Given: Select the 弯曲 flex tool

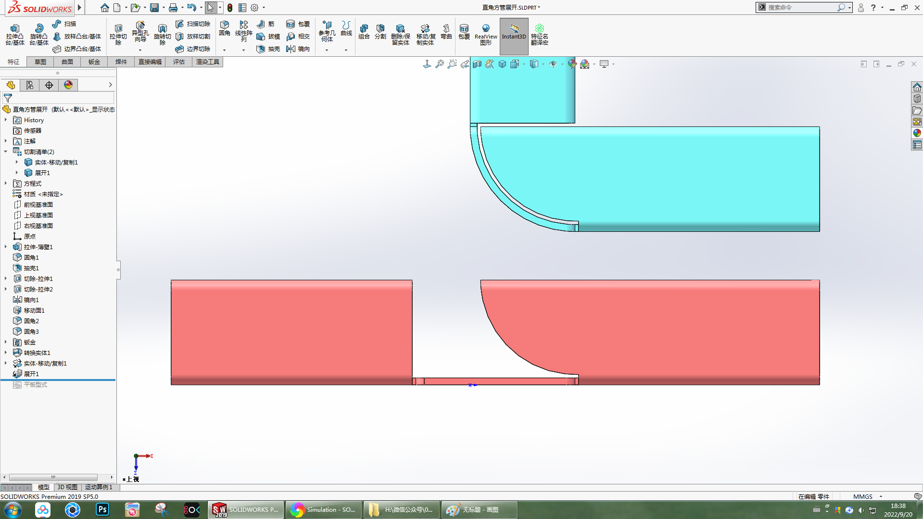Looking at the screenshot, I should 446,32.
